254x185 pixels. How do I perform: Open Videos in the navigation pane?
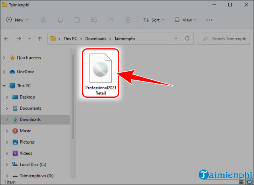tap(26, 153)
